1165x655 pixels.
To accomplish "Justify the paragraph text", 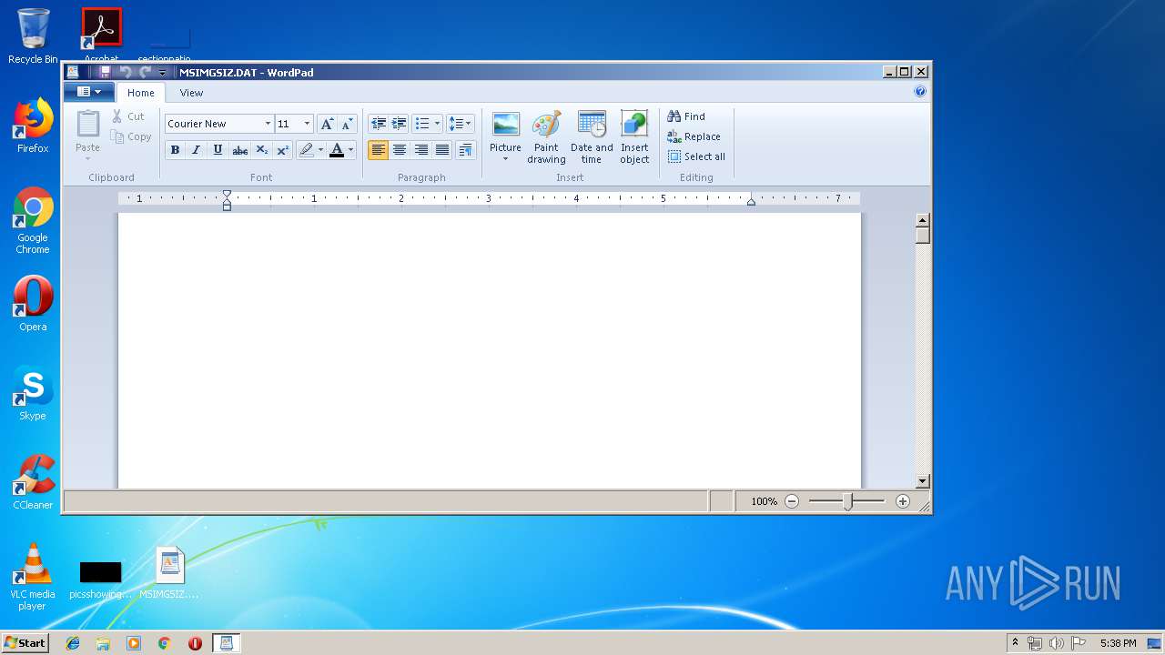I will [442, 150].
